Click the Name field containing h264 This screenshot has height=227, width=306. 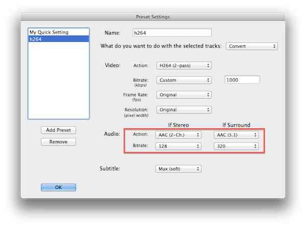(x=172, y=33)
